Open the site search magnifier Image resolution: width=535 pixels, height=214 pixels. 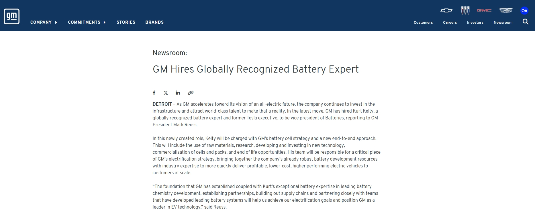click(525, 22)
